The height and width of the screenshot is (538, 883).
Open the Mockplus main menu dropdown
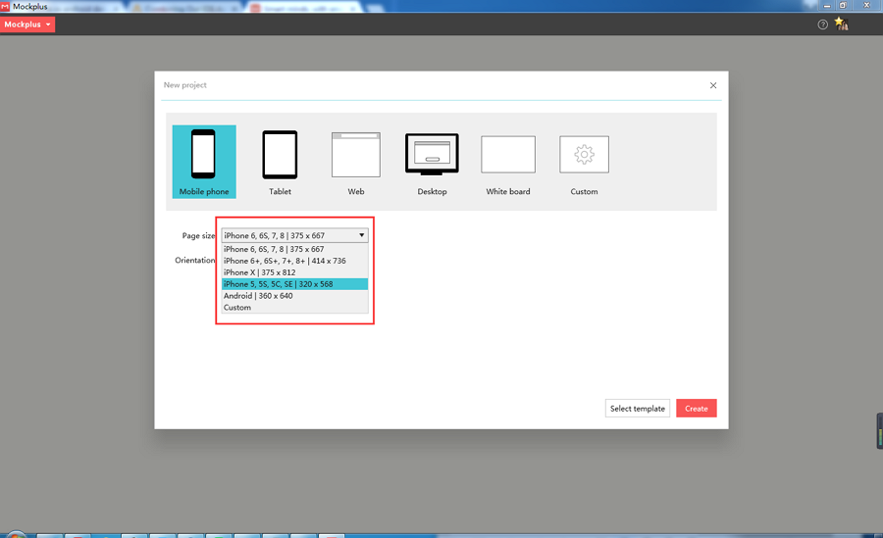tap(27, 24)
